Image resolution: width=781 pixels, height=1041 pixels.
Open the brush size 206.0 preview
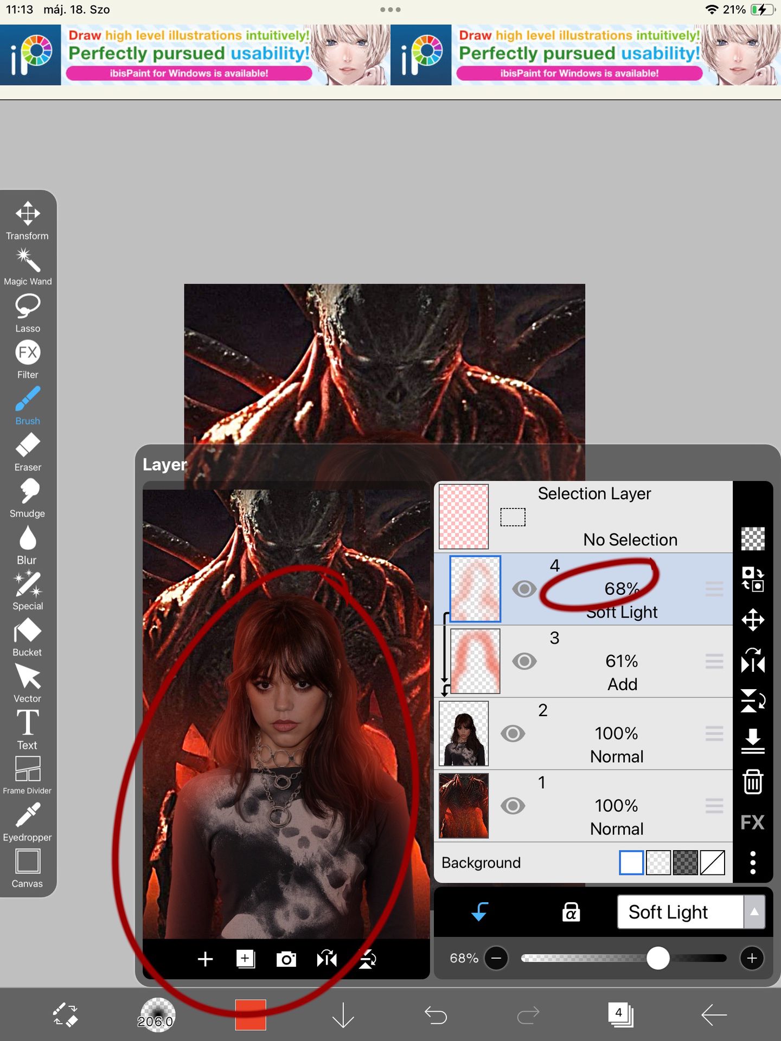point(157,1015)
